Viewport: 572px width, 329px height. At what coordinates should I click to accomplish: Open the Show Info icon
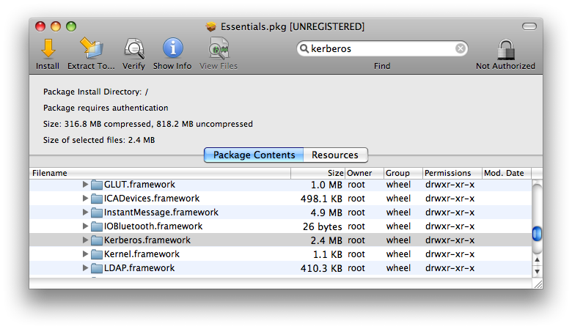(x=172, y=49)
